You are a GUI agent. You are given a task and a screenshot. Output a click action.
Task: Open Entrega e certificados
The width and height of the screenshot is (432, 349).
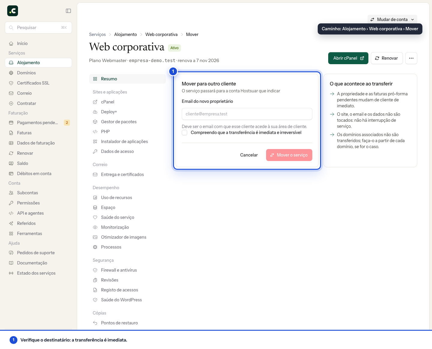[x=127, y=174]
